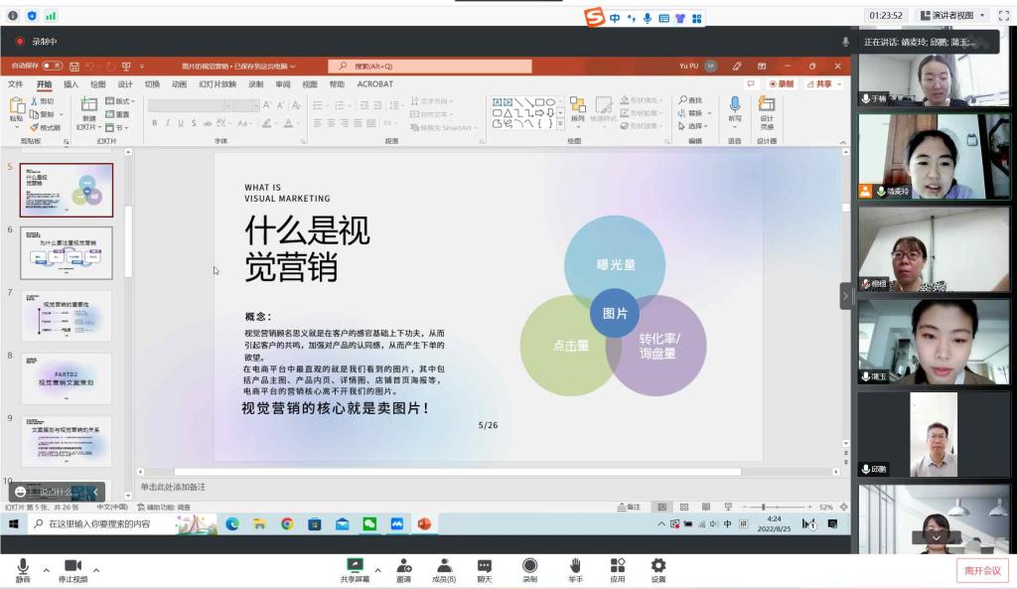
Task: Open WeChat from Windows taskbar
Action: point(369,523)
